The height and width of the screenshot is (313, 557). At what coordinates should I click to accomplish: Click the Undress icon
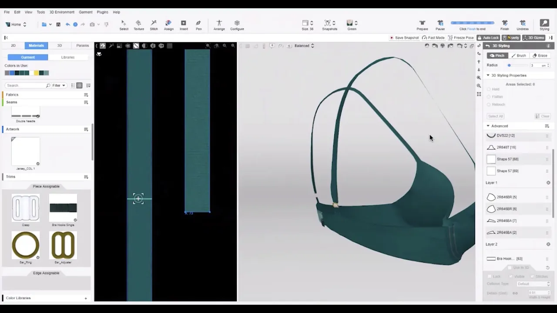522,25
